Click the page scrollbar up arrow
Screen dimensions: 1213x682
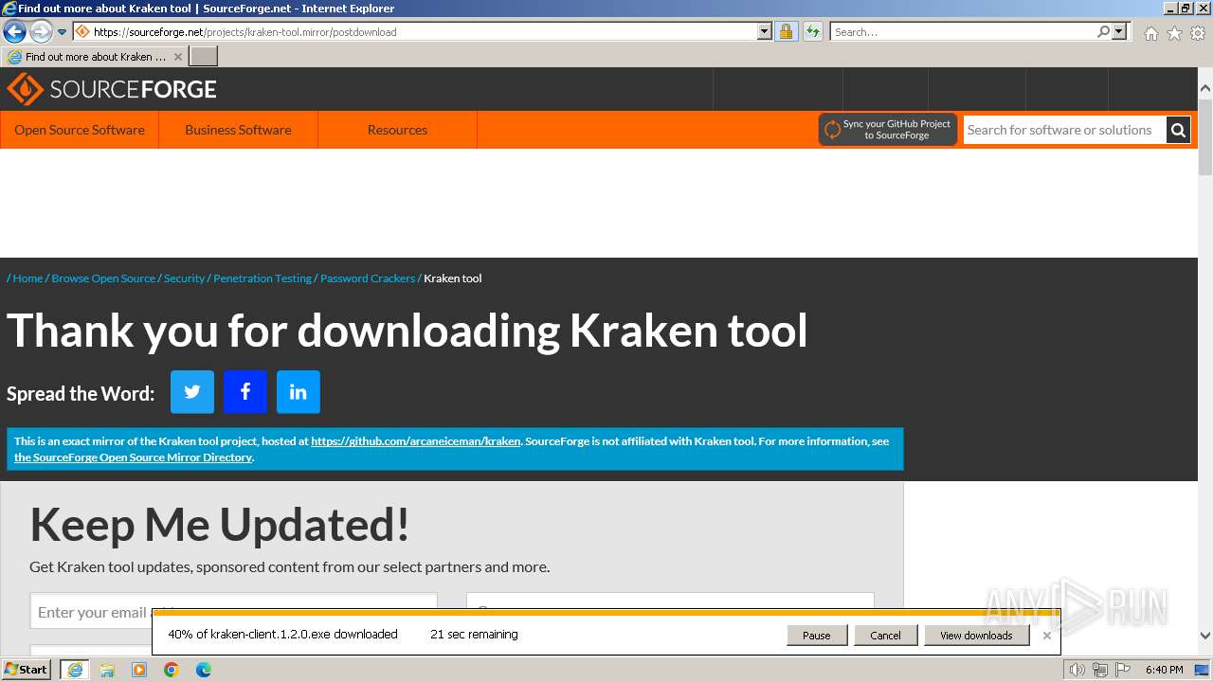1205,89
